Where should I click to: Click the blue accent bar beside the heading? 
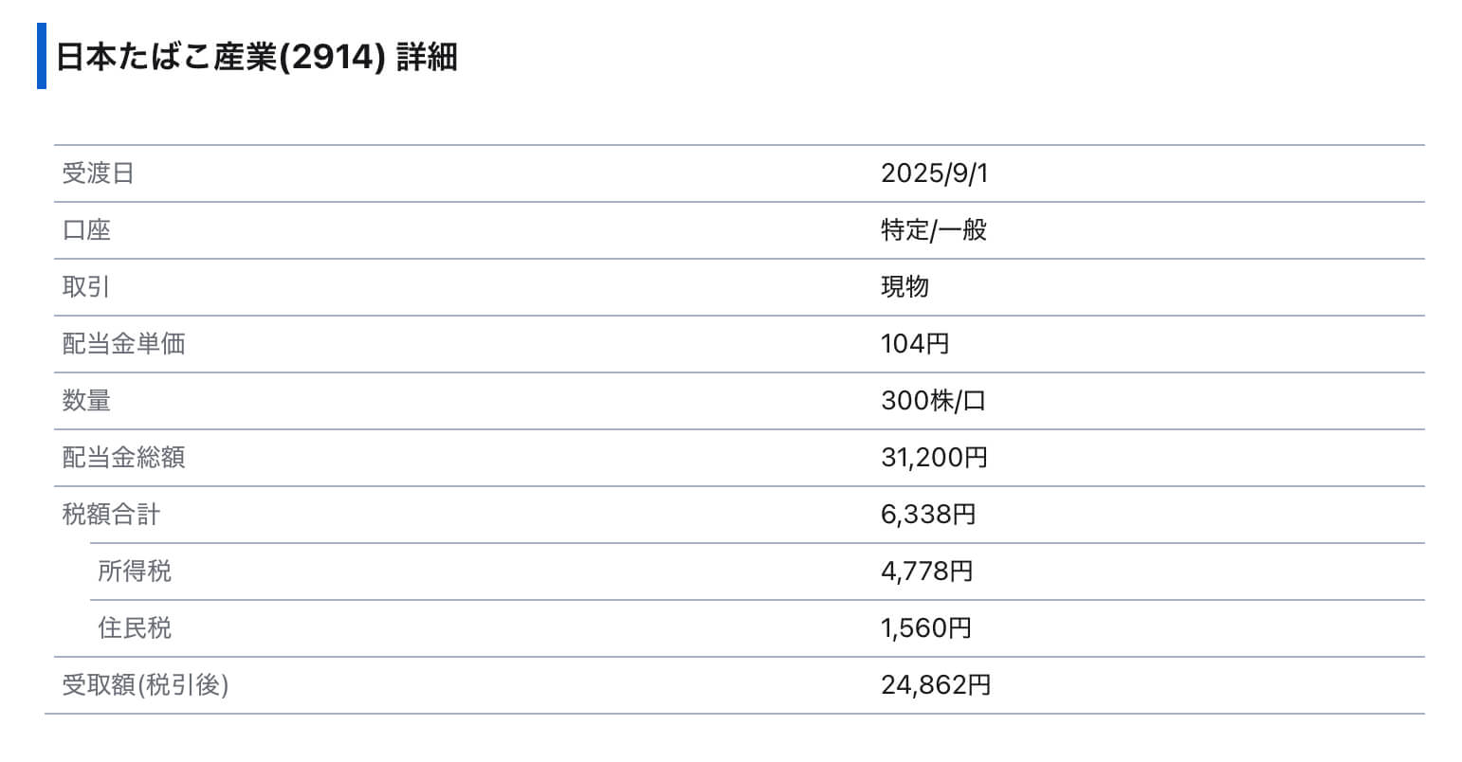(42, 56)
